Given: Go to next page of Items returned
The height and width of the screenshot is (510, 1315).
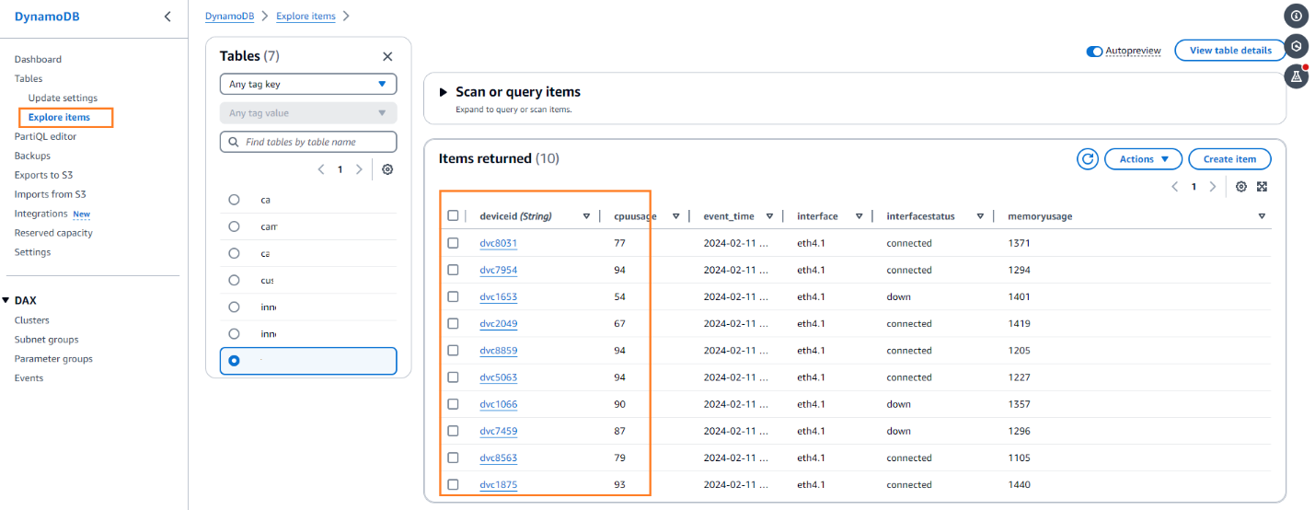Looking at the screenshot, I should coord(1213,186).
